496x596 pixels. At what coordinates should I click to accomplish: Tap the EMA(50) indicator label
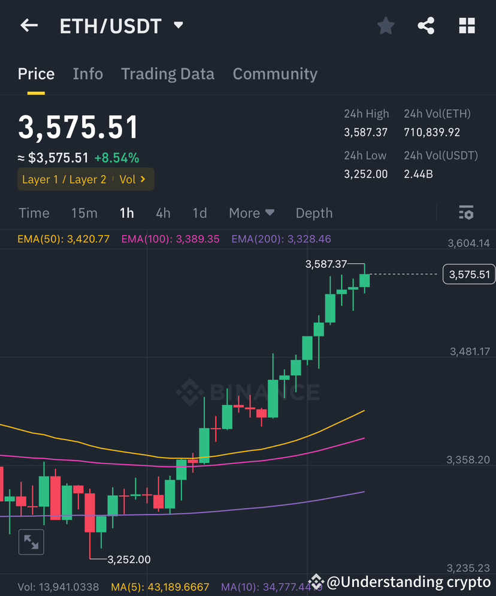63,239
